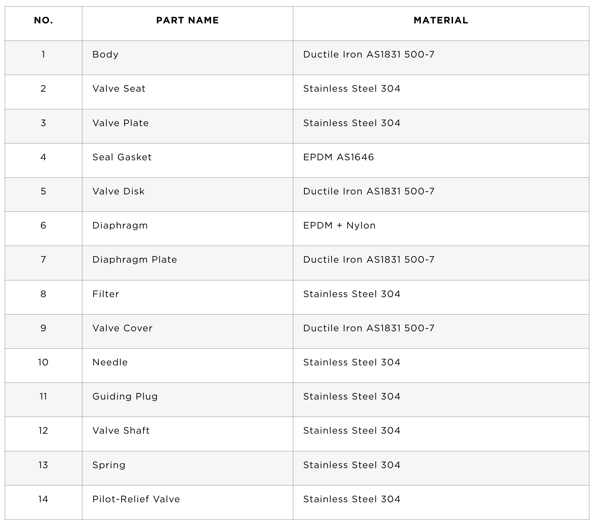Click the Valve Plate entry

(x=121, y=123)
